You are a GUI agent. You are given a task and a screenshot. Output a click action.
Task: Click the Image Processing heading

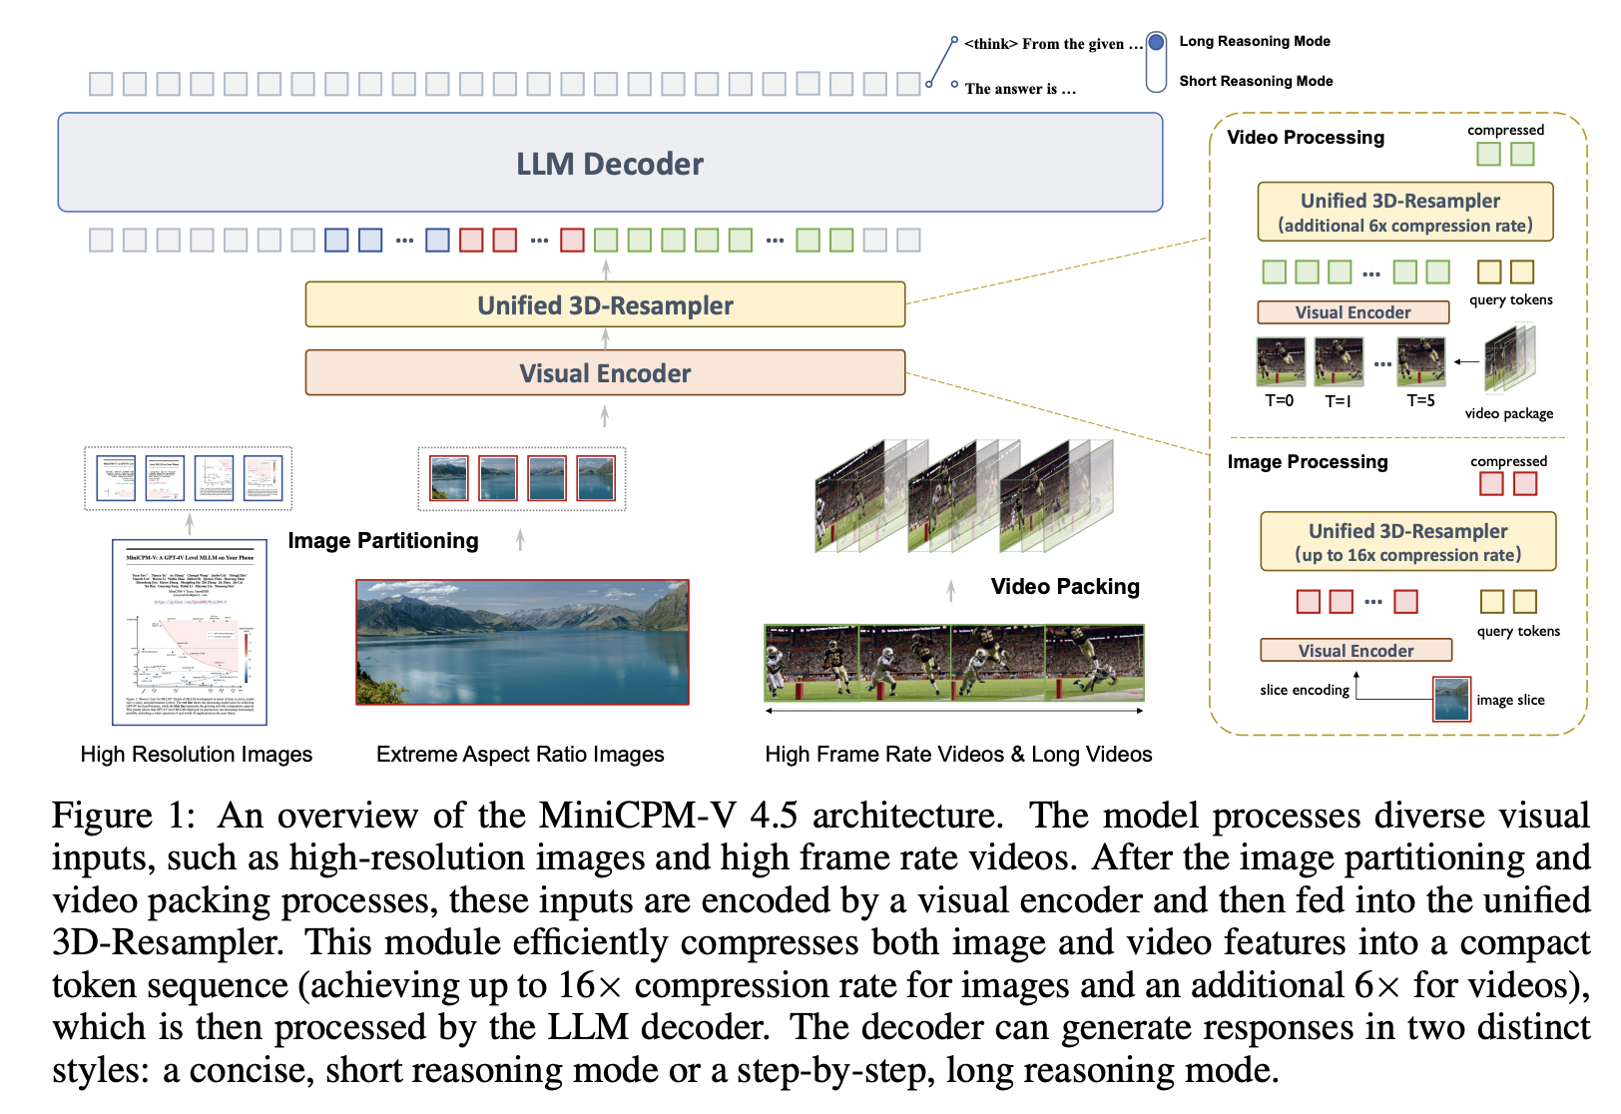coord(1308,461)
